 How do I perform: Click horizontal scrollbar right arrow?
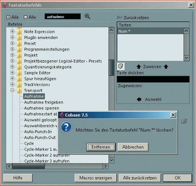click(106, 166)
